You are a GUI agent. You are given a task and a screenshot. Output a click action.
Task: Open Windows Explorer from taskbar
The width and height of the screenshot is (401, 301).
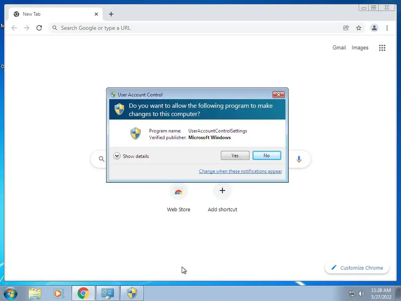click(35, 293)
